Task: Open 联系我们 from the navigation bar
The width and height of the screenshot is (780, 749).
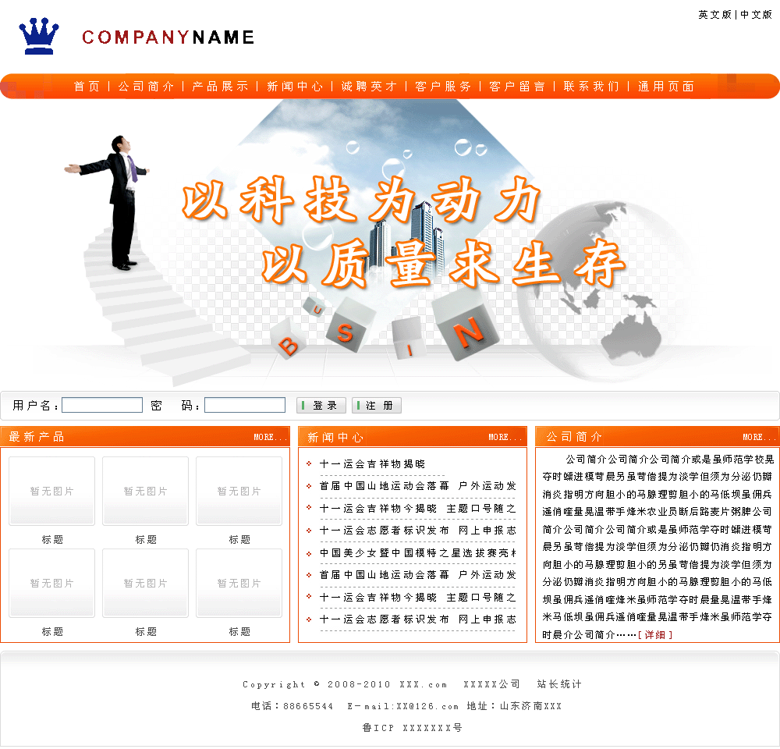Action: coord(590,87)
